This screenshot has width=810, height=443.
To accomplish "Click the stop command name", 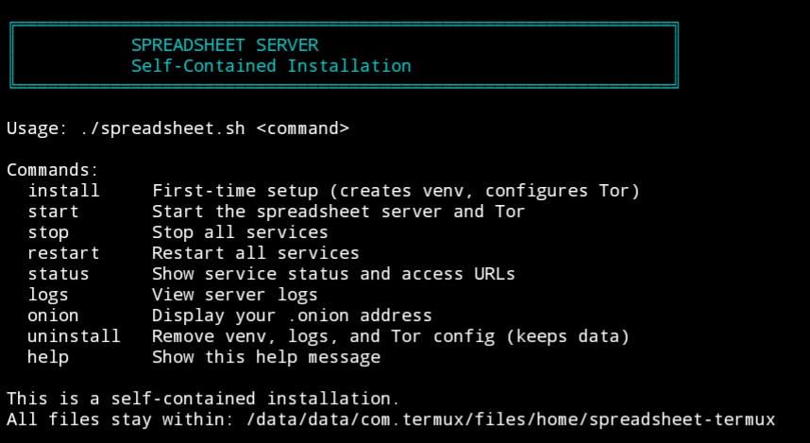I will click(48, 232).
